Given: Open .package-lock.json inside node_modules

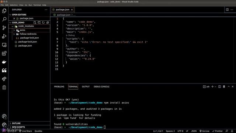Looking at the screenshot, I should 29,38.
